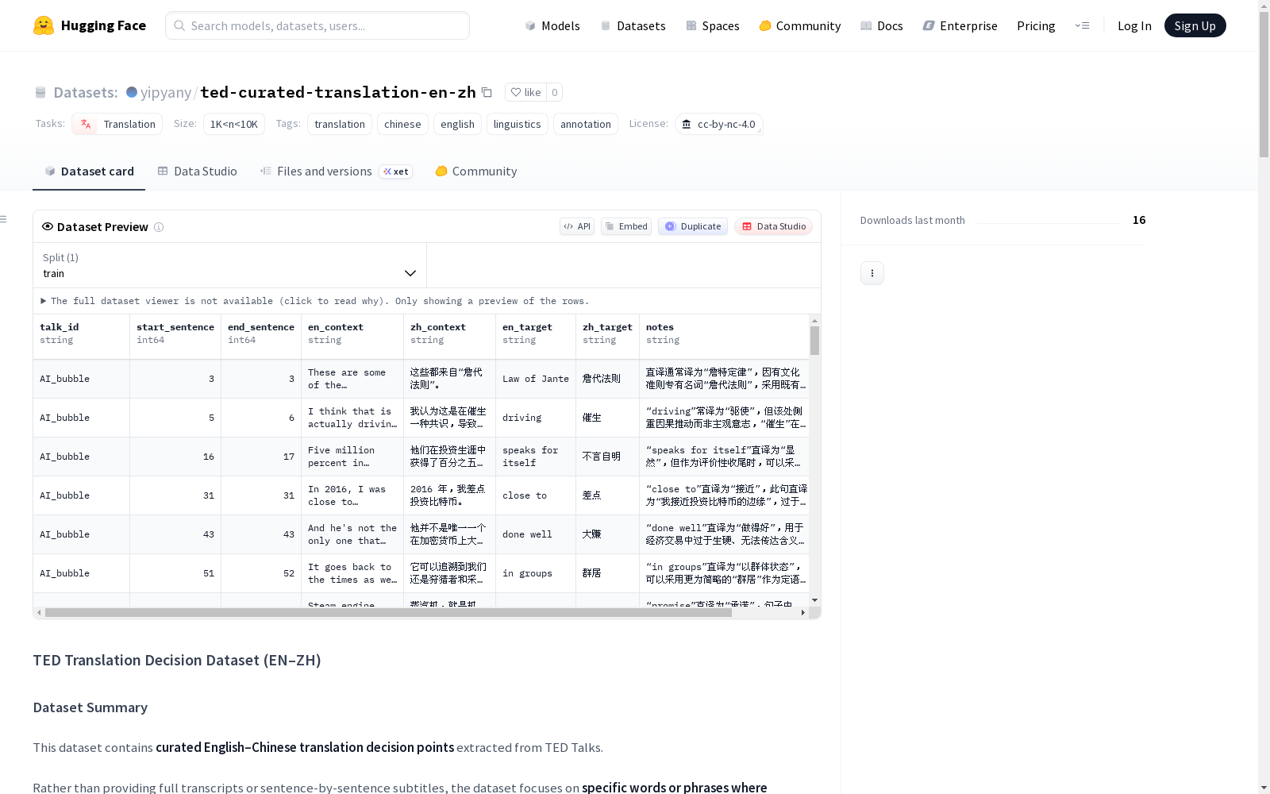
Task: Click the linguistics tag
Action: [517, 124]
